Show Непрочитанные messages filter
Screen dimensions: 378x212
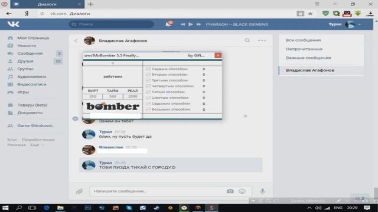coord(304,49)
